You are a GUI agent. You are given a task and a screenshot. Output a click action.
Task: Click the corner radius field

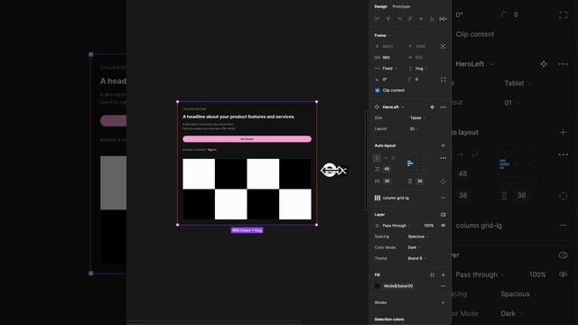[422, 79]
